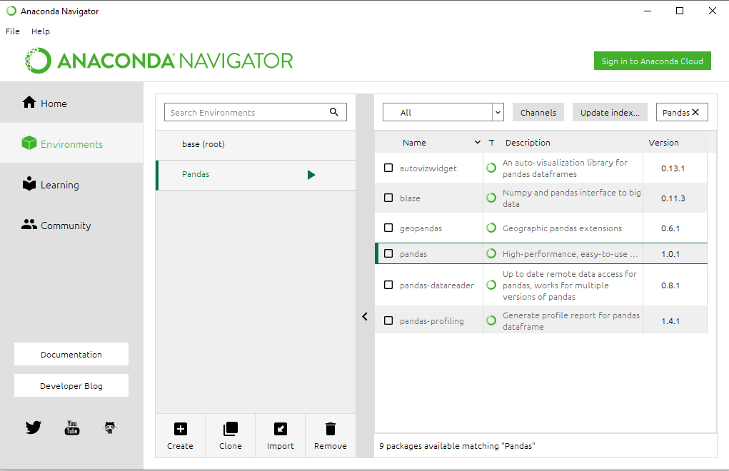Click the status circle for pandas package
Image resolution: width=729 pixels, height=471 pixels.
coord(491,253)
